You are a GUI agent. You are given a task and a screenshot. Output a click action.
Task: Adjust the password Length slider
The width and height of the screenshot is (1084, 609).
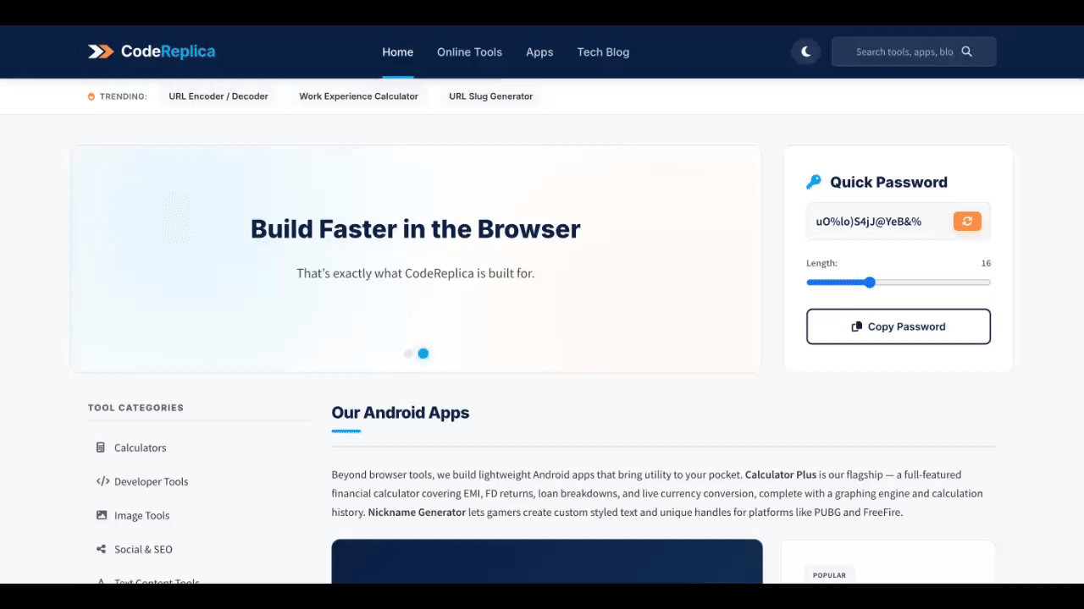pyautogui.click(x=899, y=283)
